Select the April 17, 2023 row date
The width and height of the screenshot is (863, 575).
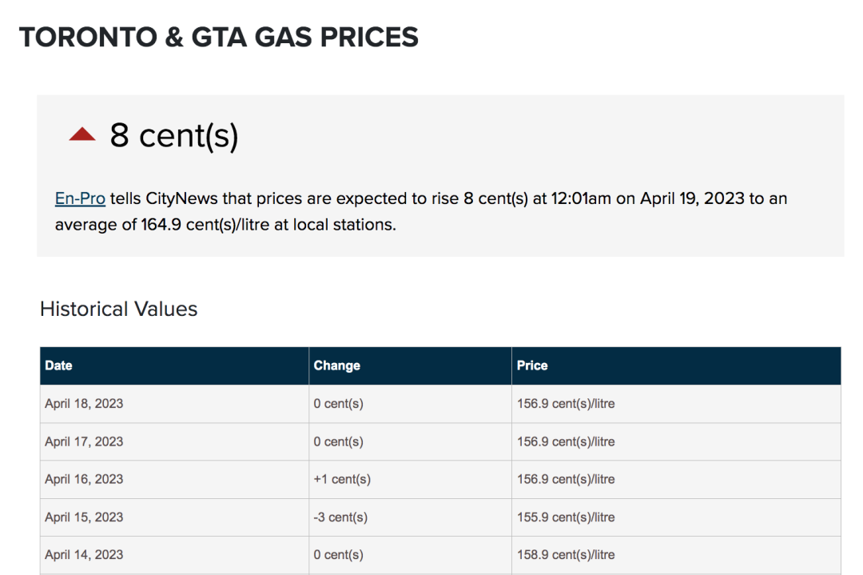[x=84, y=441]
